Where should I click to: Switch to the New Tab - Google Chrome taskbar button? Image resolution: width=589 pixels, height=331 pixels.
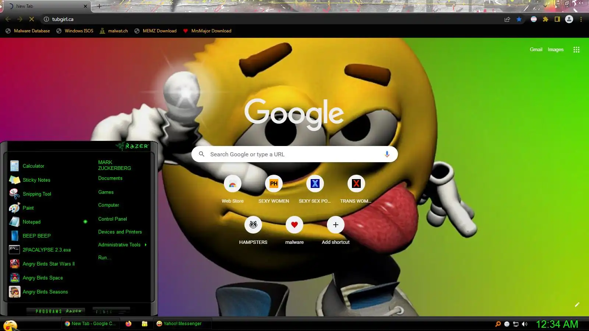(x=90, y=324)
